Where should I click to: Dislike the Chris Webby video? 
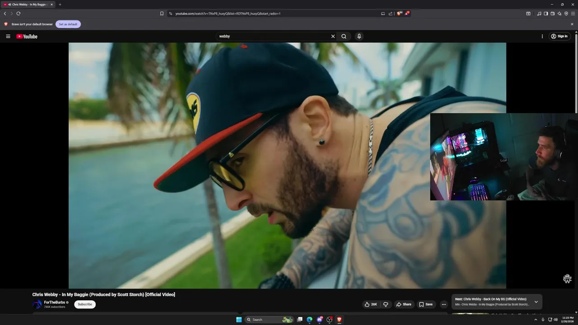(x=386, y=304)
